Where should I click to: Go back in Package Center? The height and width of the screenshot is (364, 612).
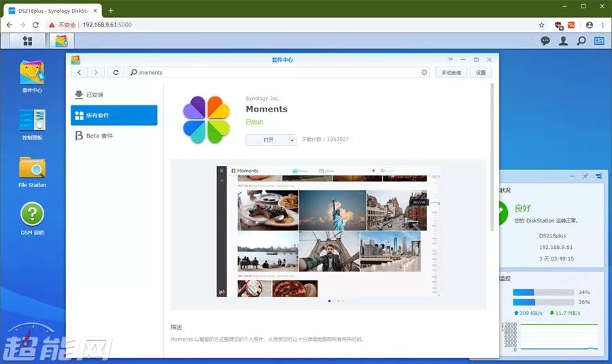pyautogui.click(x=80, y=72)
